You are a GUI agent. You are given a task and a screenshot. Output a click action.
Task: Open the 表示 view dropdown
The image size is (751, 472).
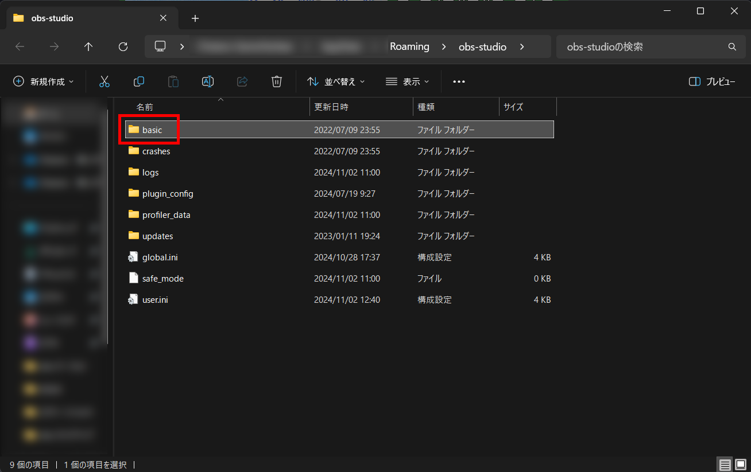click(x=408, y=81)
